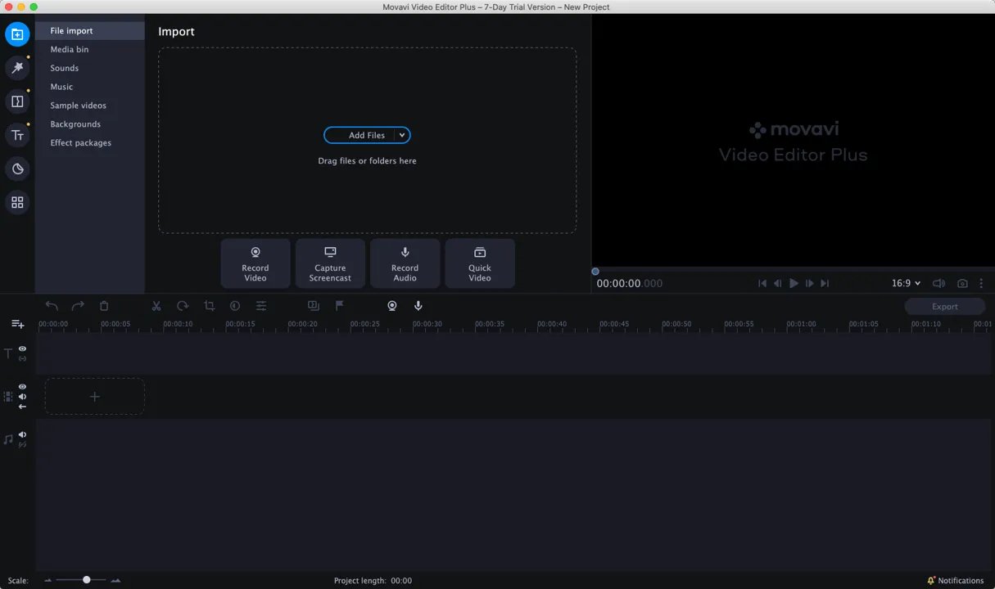995x589 pixels.
Task: Click the 00:00:30 mark on timeline ruler
Action: pos(427,324)
